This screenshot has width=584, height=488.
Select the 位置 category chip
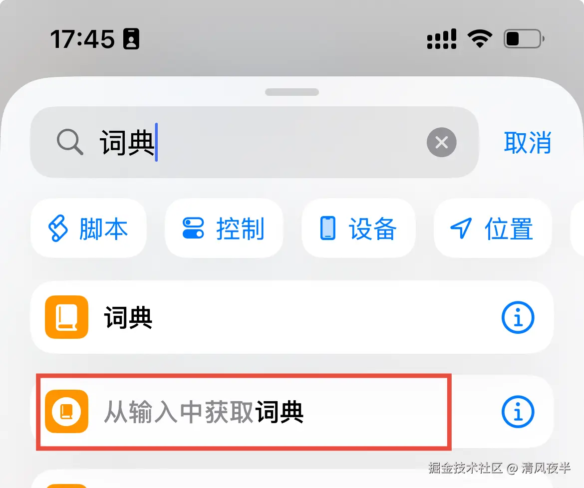click(492, 228)
